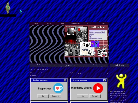Click the 'Watch my videos!' text

82,88
